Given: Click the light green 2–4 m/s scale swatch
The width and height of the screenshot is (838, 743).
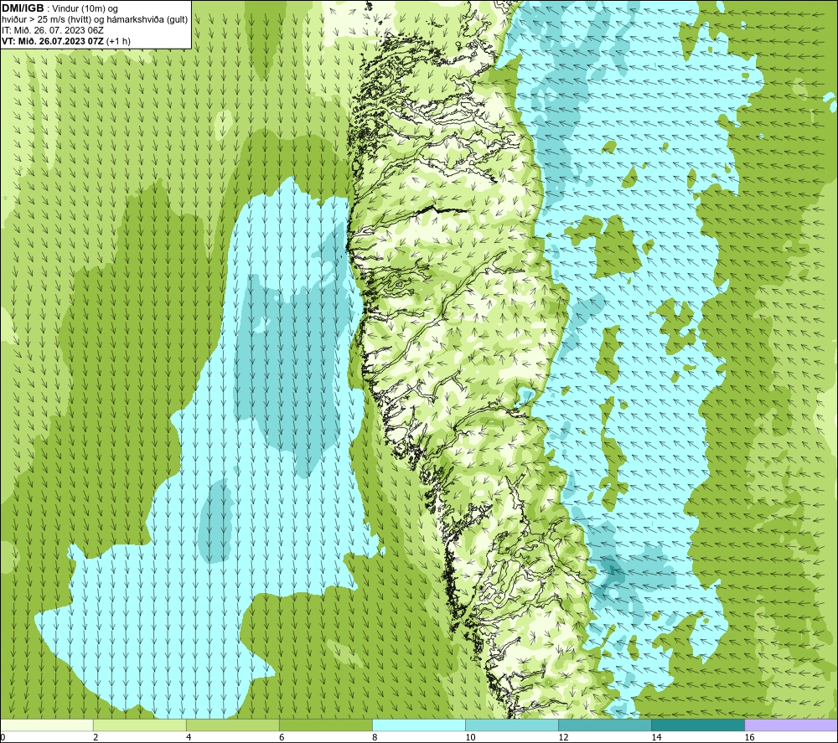Looking at the screenshot, I should 139,725.
